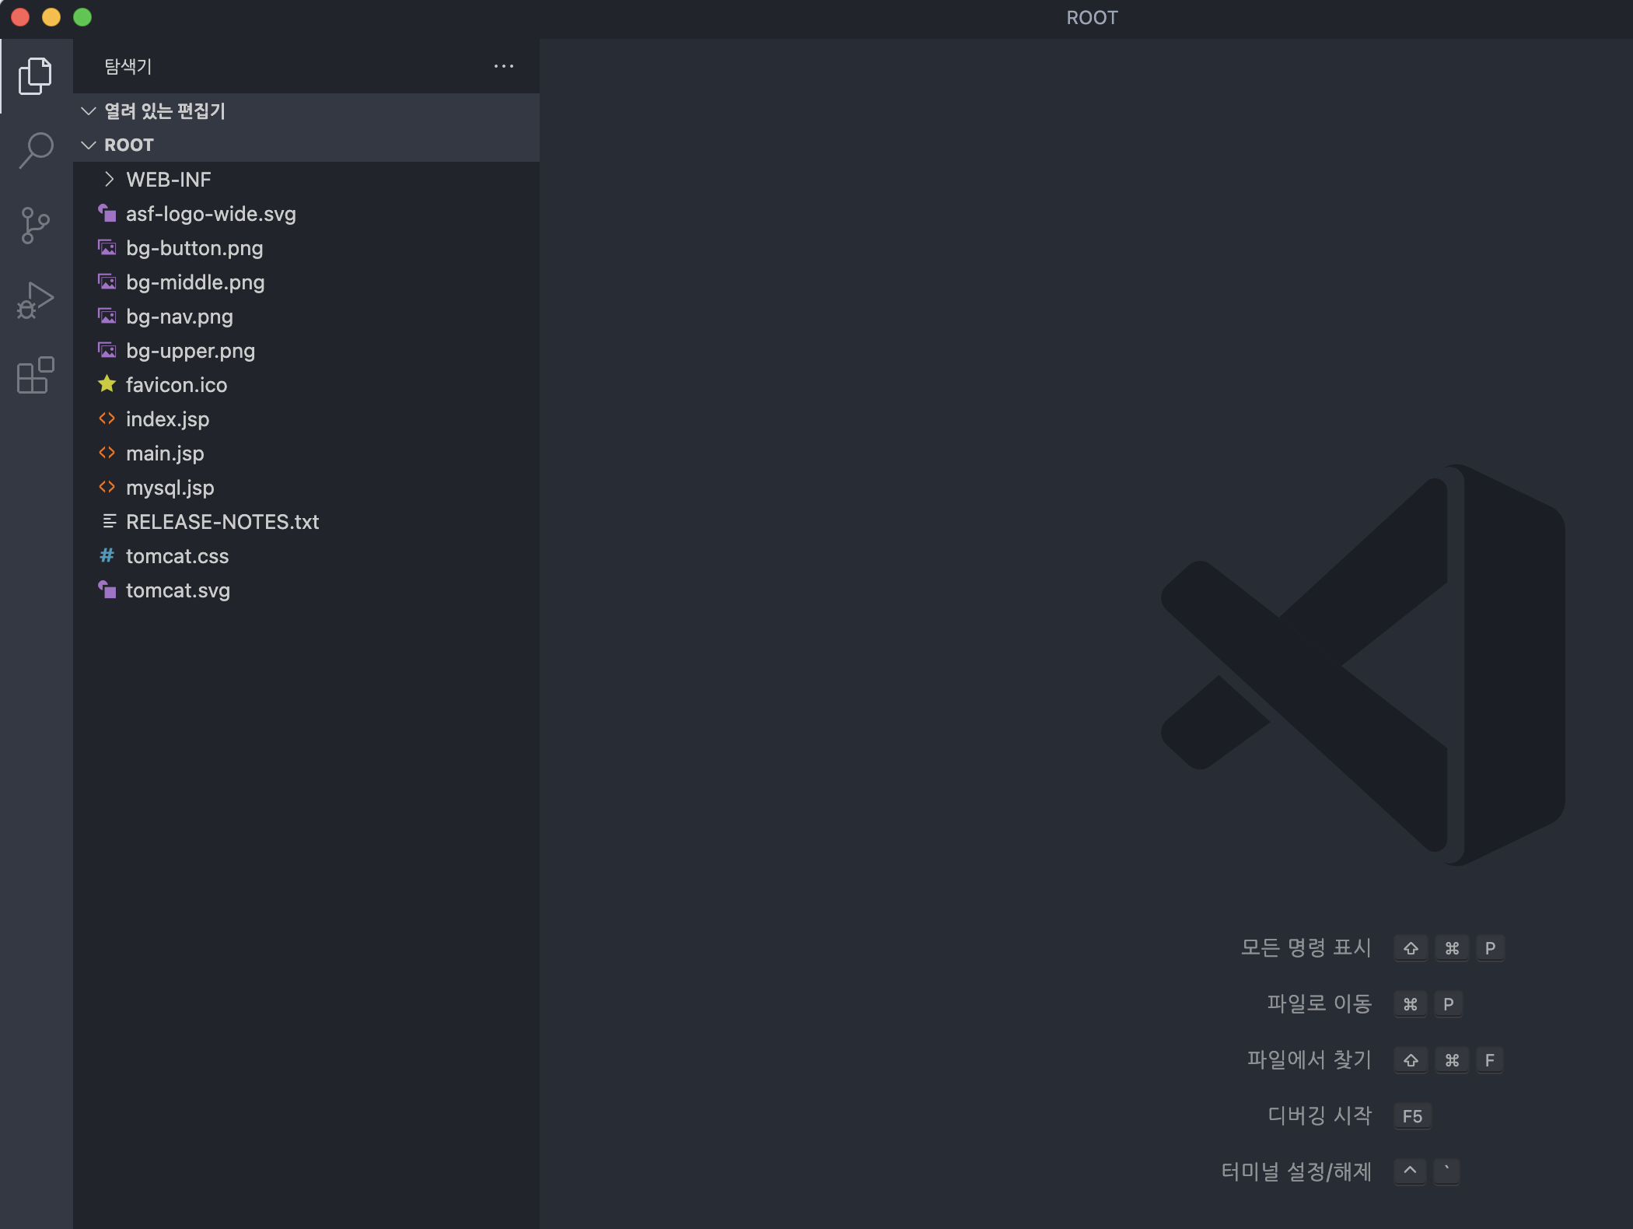Viewport: 1633px width, 1229px height.
Task: Open index.jsp file
Action: (x=167, y=419)
